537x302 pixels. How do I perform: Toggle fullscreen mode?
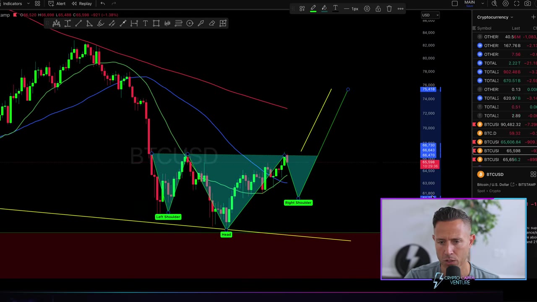pos(517,3)
